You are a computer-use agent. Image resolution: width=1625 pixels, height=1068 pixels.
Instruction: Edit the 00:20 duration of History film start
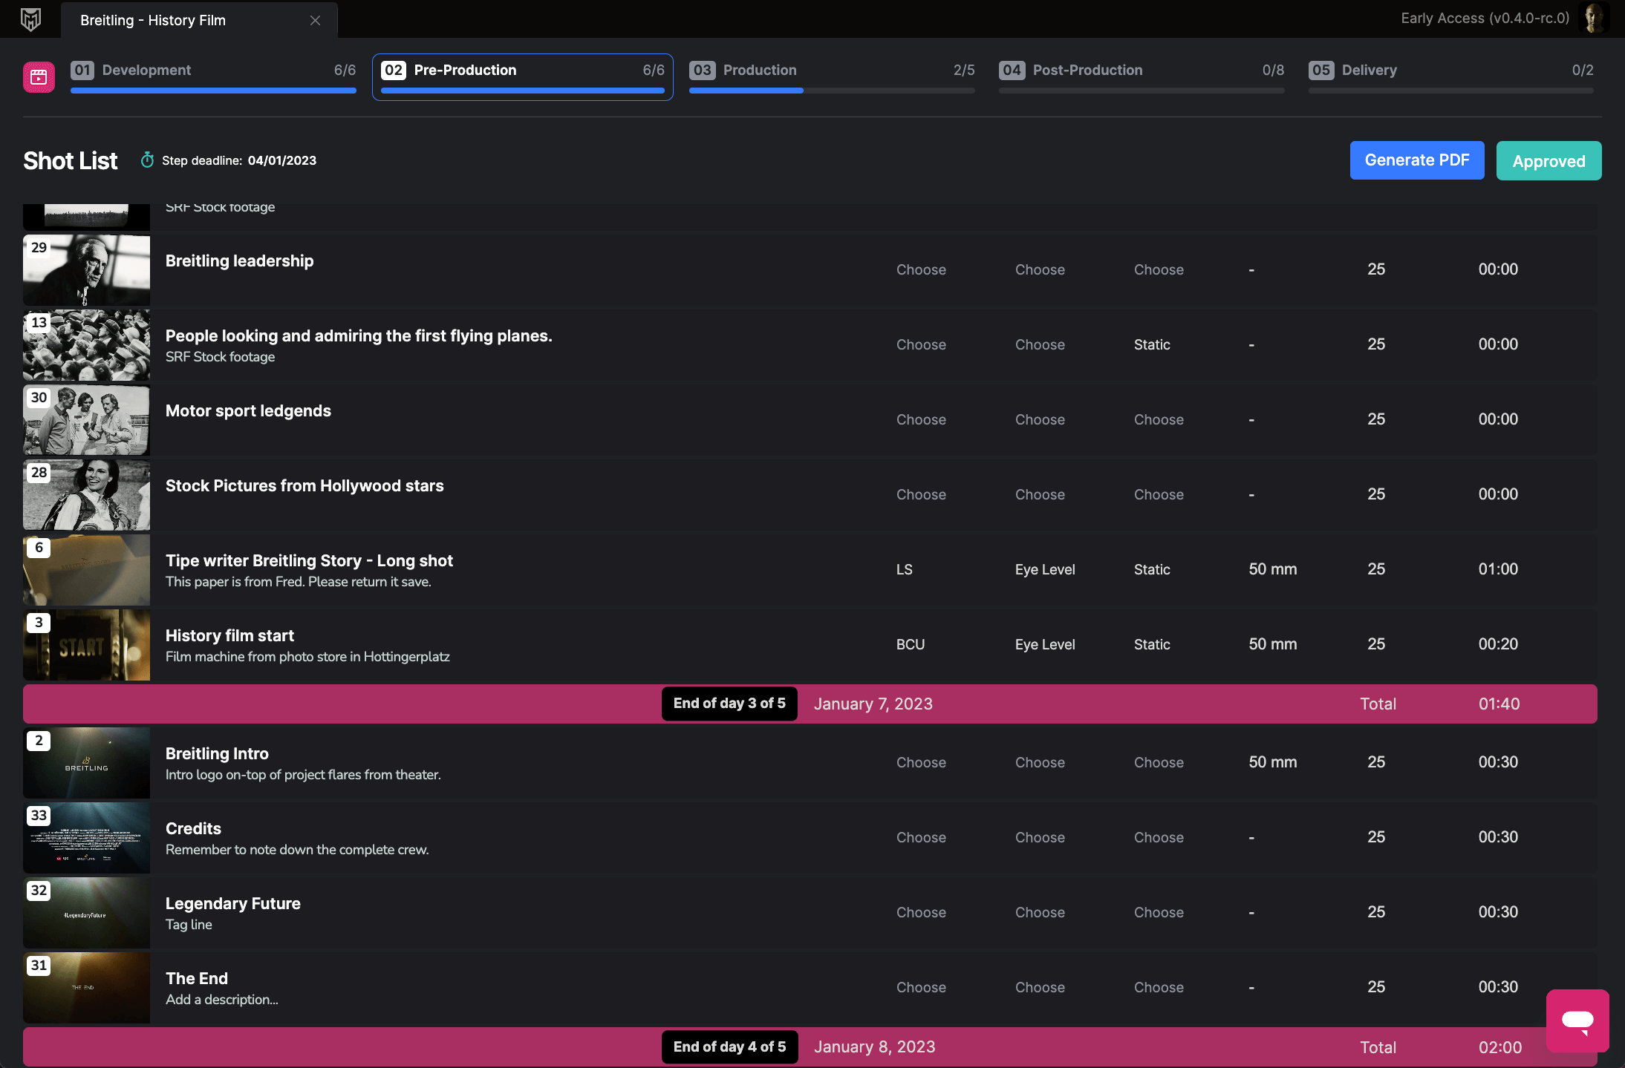pyautogui.click(x=1498, y=644)
